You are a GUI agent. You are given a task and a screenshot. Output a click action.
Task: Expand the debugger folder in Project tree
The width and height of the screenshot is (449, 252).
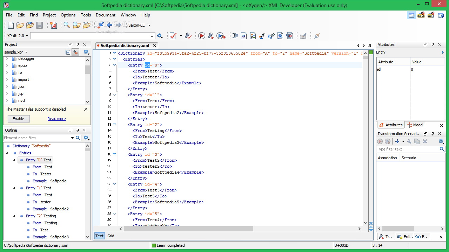pyautogui.click(x=6, y=59)
